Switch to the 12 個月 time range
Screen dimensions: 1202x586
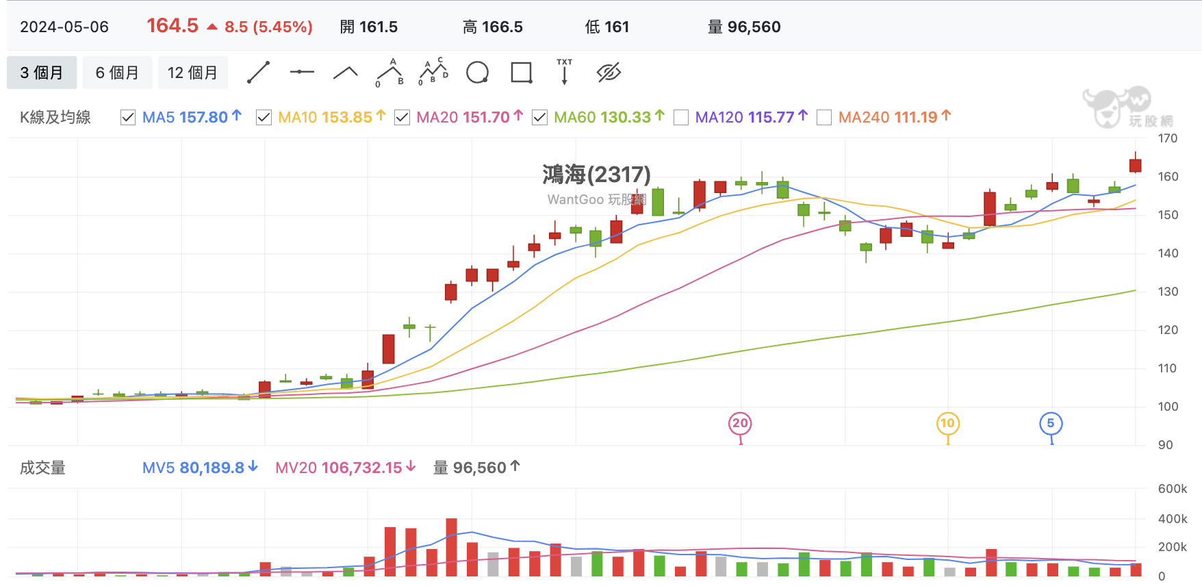(x=193, y=73)
